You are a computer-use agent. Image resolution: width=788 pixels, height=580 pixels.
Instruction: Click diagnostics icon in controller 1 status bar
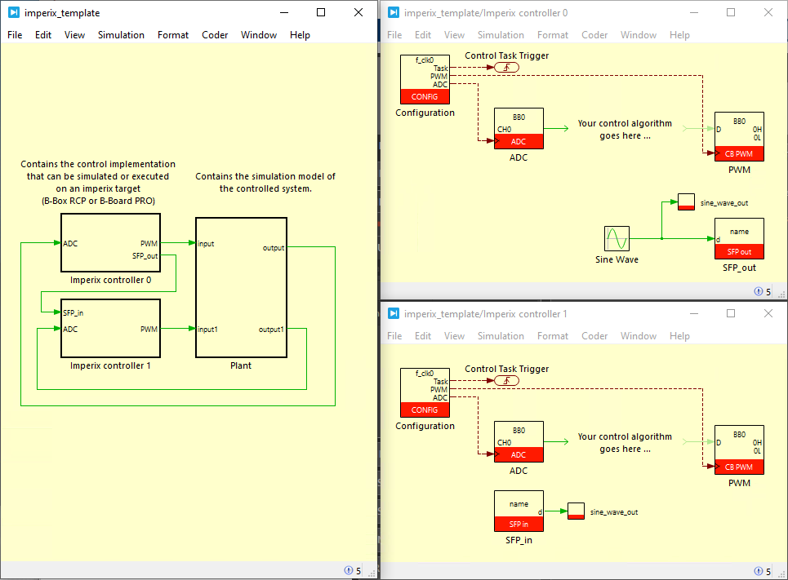pyautogui.click(x=759, y=571)
